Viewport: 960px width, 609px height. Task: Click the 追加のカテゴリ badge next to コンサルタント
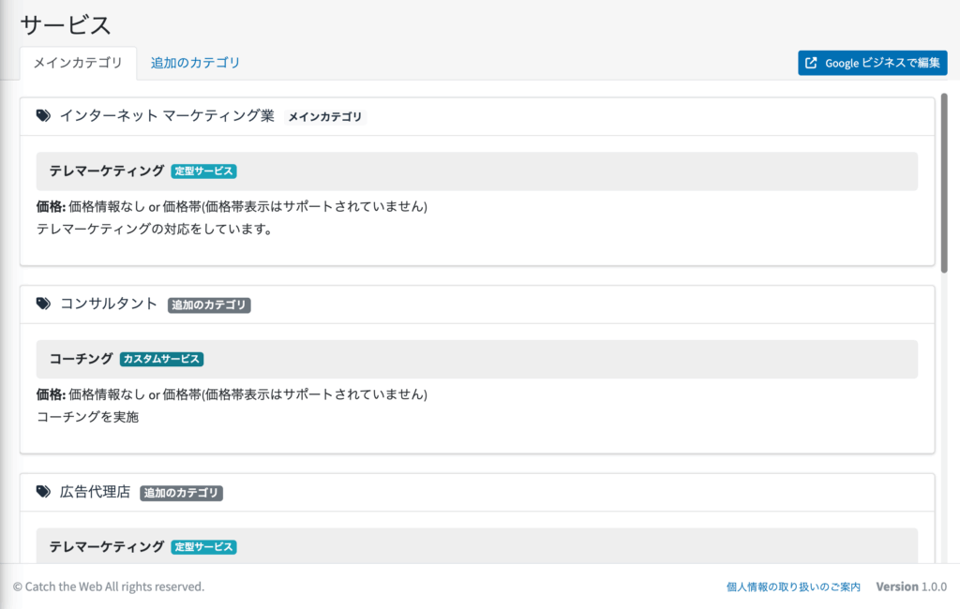click(x=209, y=305)
